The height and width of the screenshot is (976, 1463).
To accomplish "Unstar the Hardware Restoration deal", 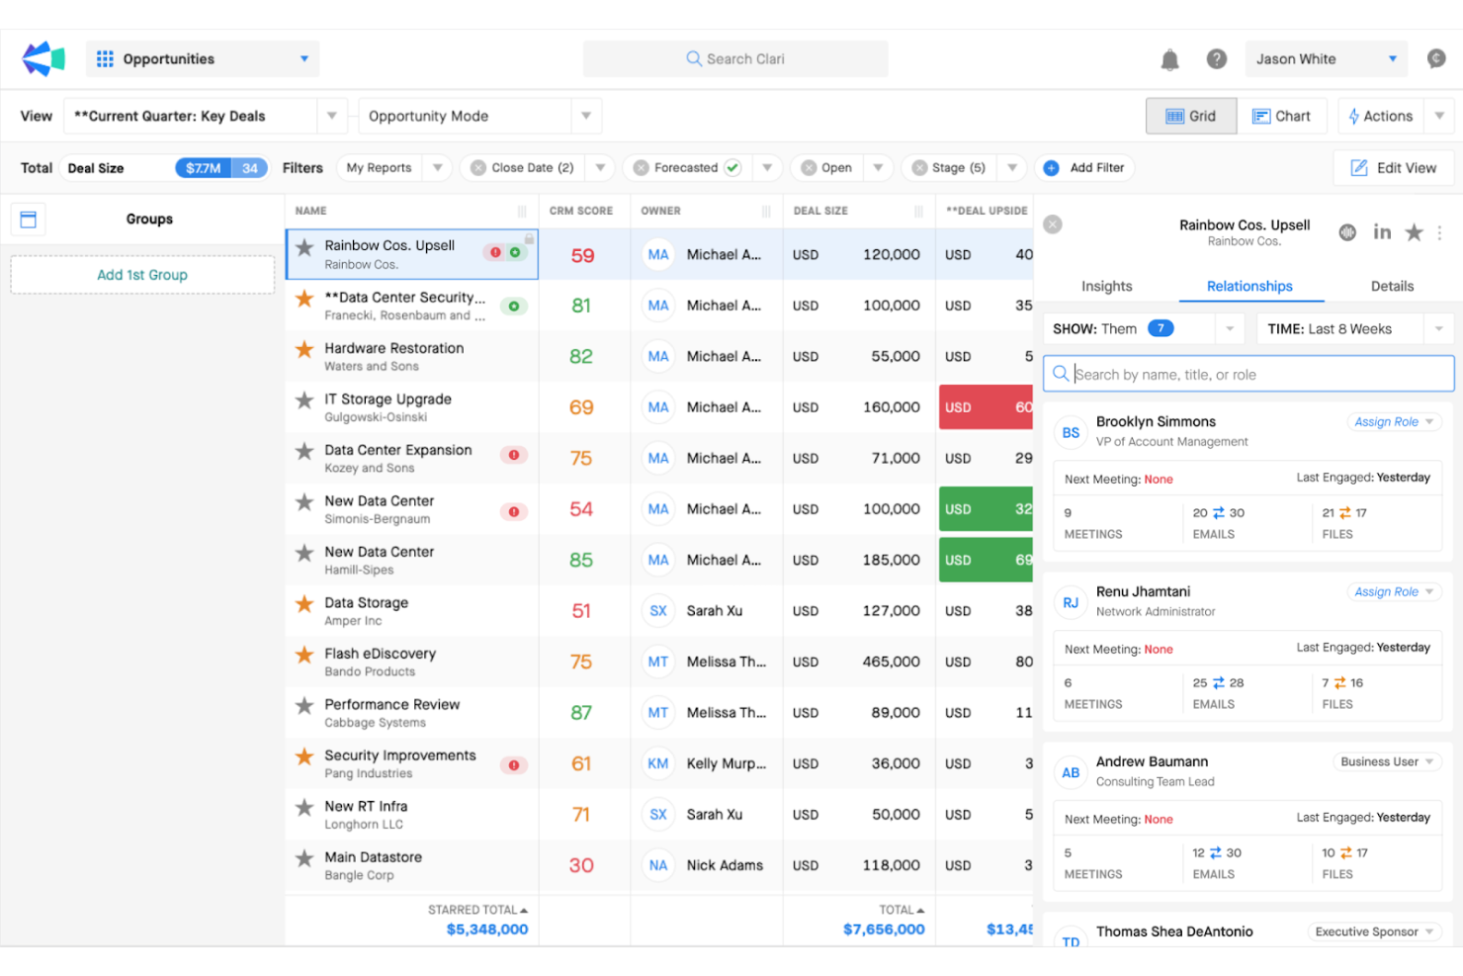I will point(304,349).
